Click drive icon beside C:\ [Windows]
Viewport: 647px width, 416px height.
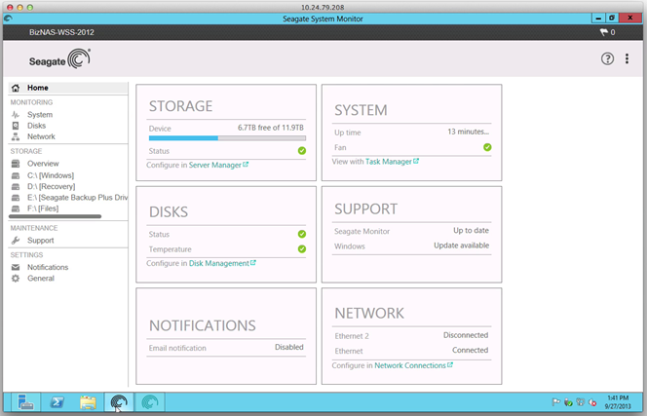point(16,175)
